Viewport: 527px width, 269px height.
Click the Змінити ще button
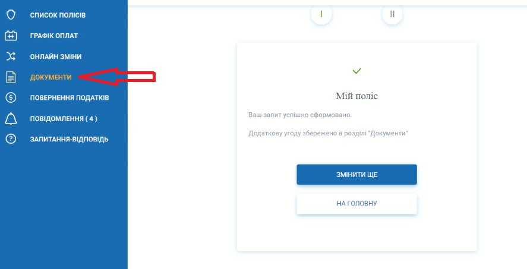pyautogui.click(x=356, y=175)
